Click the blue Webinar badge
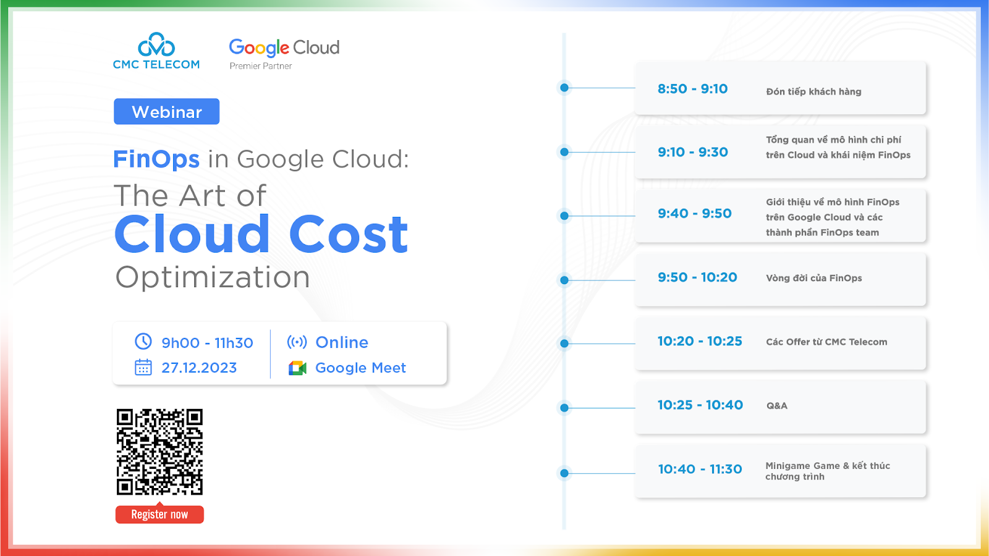Screen dimensions: 989x556 point(167,112)
